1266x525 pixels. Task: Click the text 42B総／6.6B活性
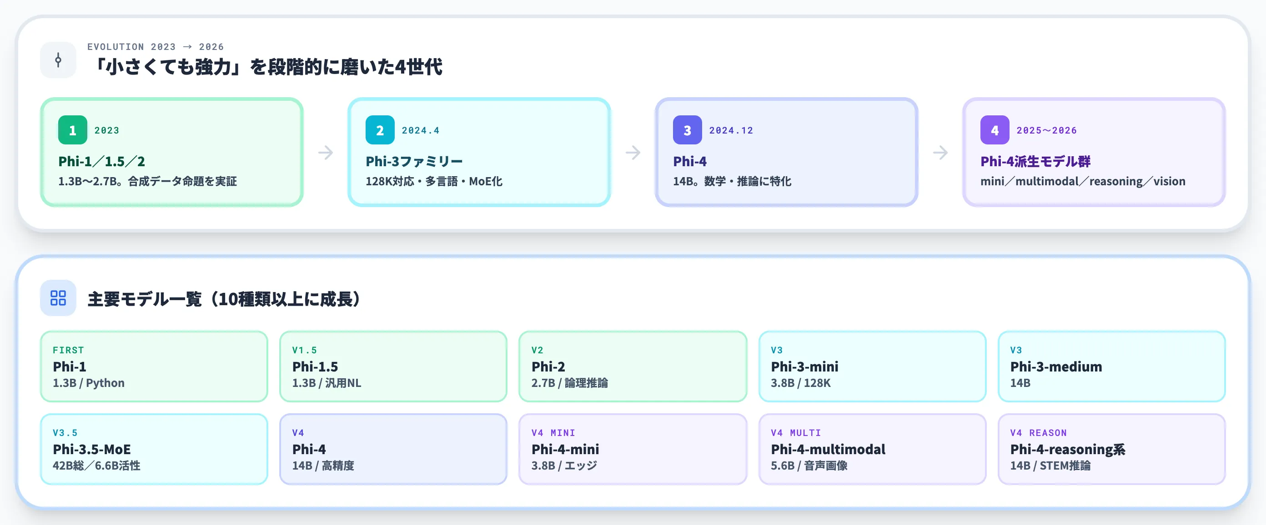pyautogui.click(x=96, y=465)
